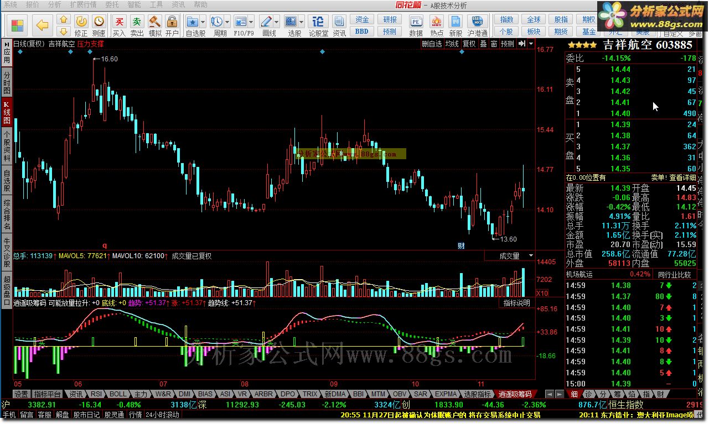Click the 财 finance marker on chart
Viewport: 709px width, 424px height.
460,245
